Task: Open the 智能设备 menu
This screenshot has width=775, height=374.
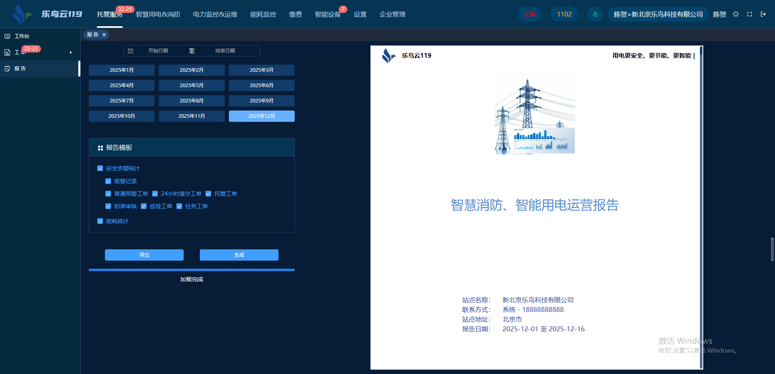Action: (x=328, y=14)
